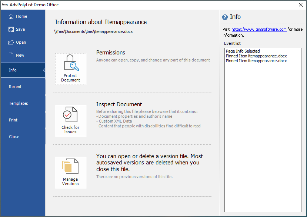
Task: Go to the Templates page
Action: (19, 103)
